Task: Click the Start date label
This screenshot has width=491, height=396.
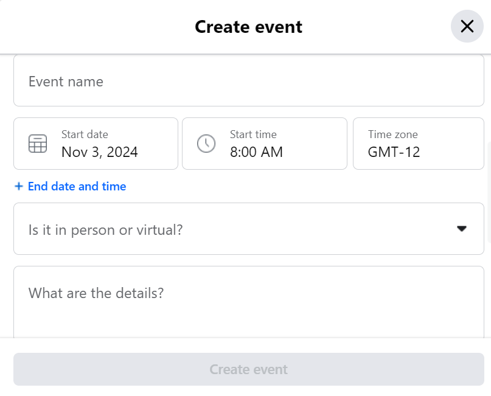Action: click(85, 134)
